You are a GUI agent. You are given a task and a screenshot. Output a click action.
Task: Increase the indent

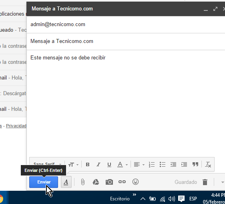point(184,165)
